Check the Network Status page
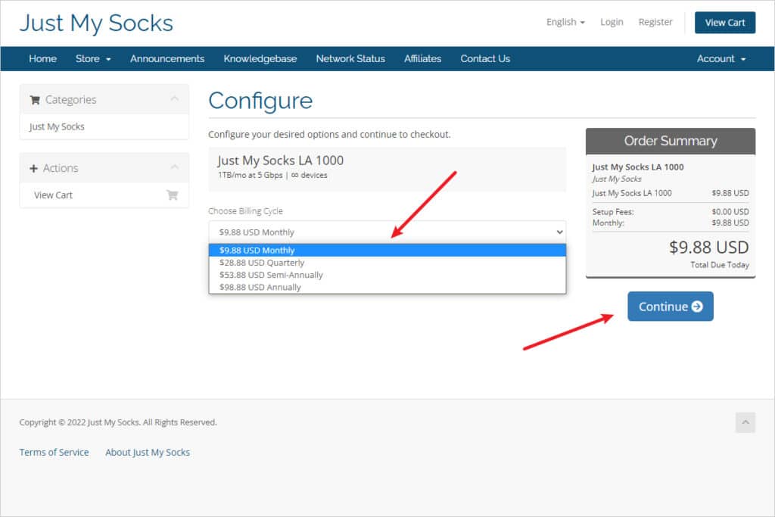Screen dimensions: 775x517 click(350, 59)
